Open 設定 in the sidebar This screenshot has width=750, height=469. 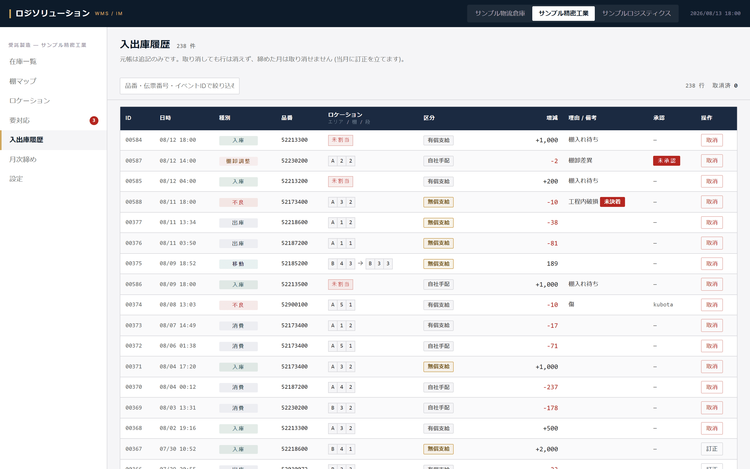pyautogui.click(x=54, y=179)
